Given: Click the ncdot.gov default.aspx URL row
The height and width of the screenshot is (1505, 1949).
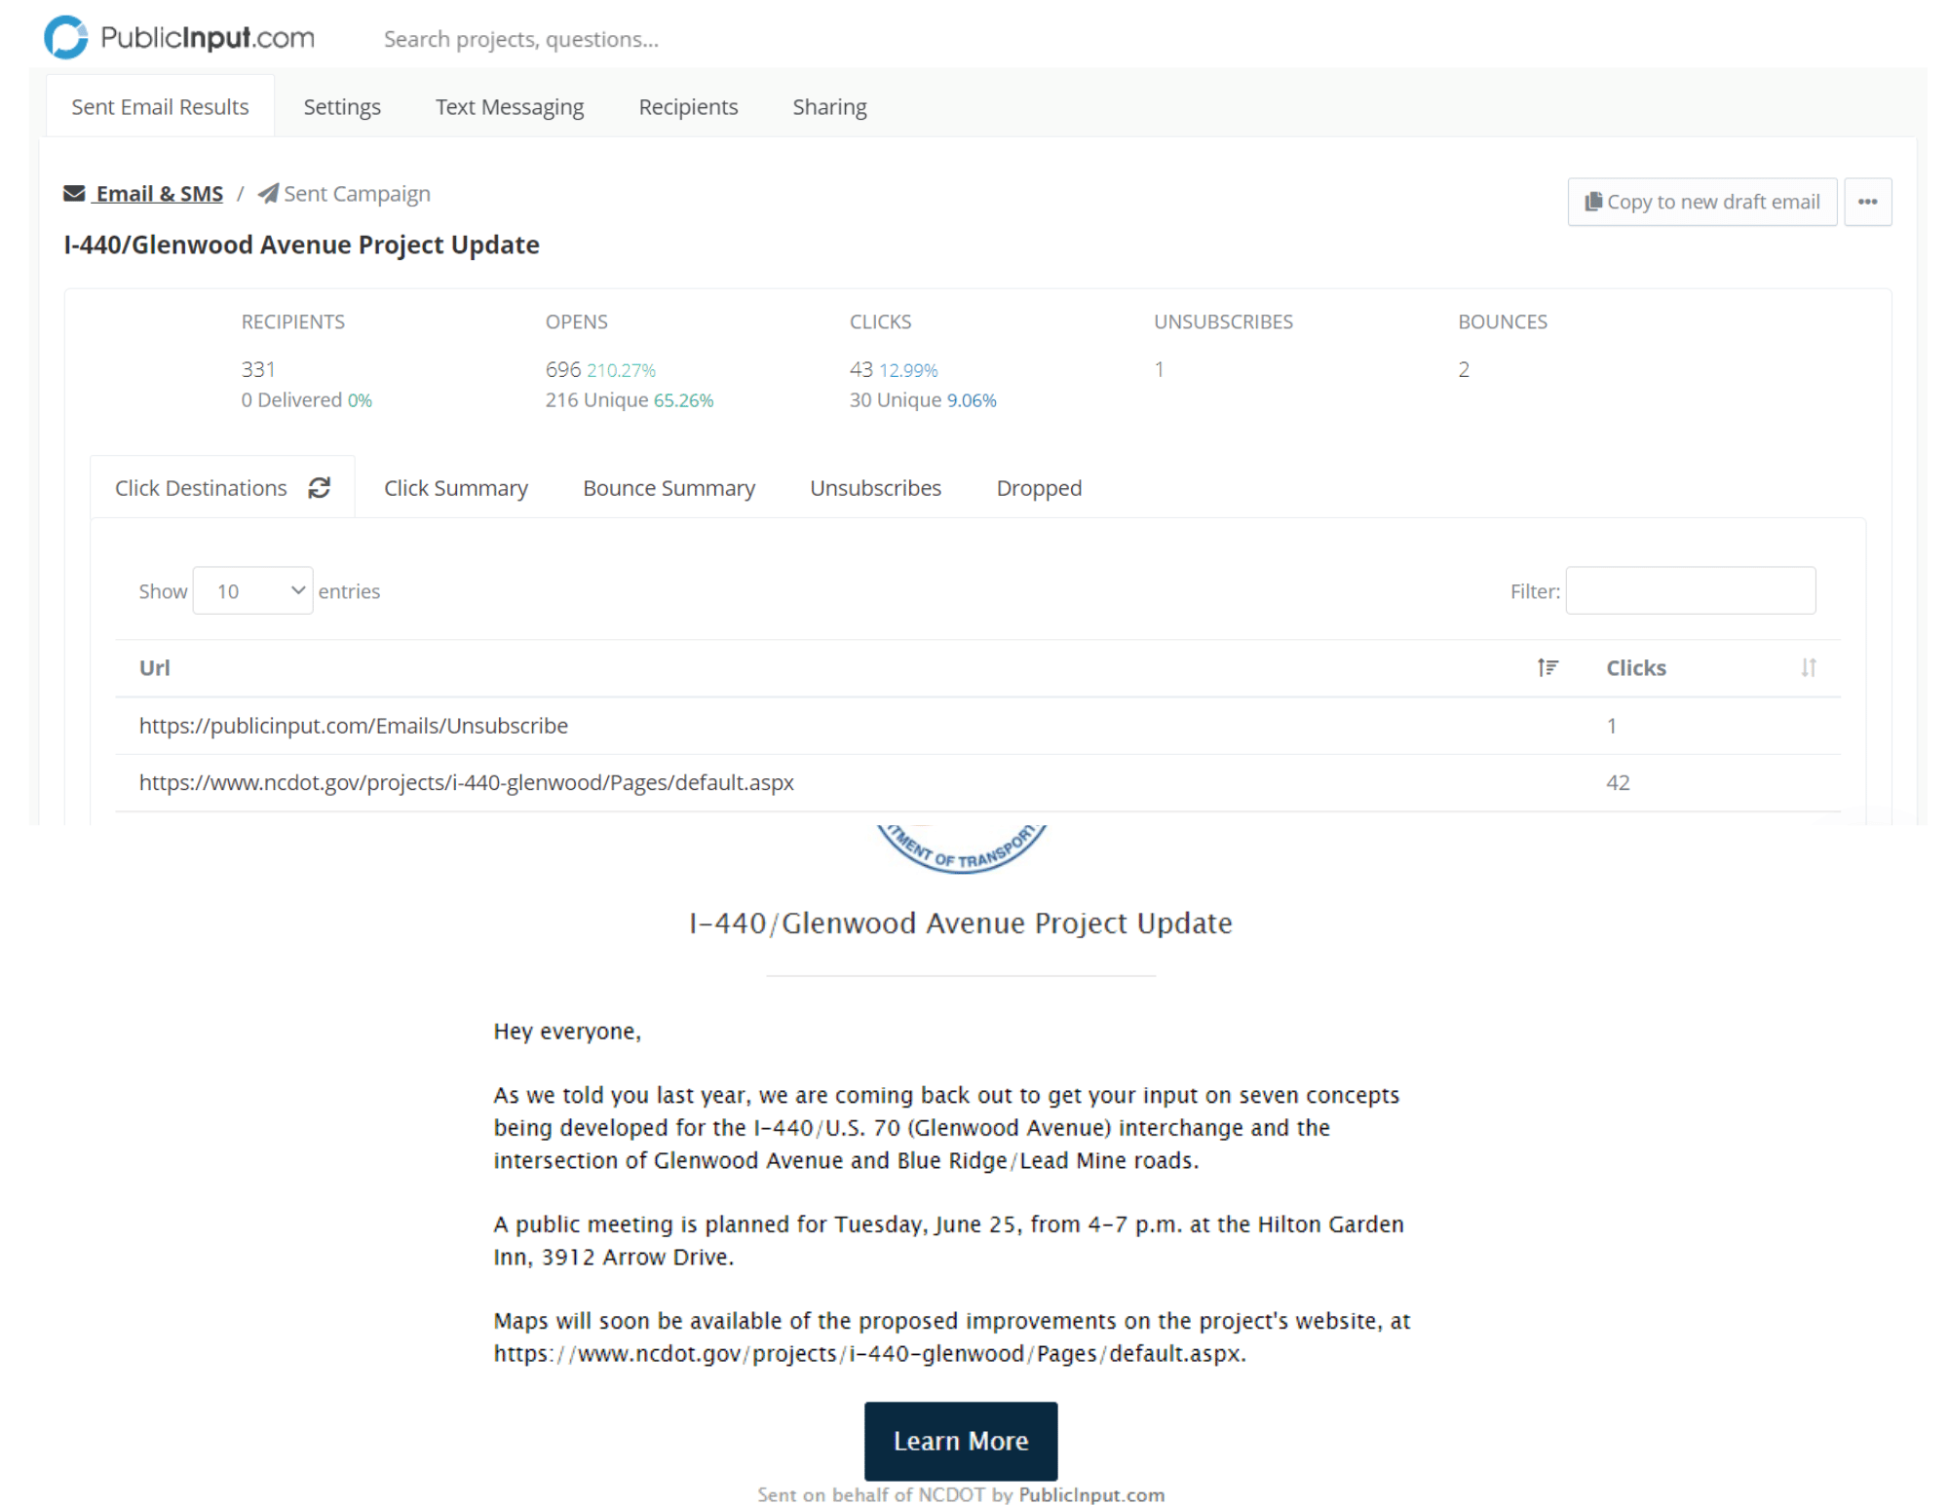Looking at the screenshot, I should point(977,782).
